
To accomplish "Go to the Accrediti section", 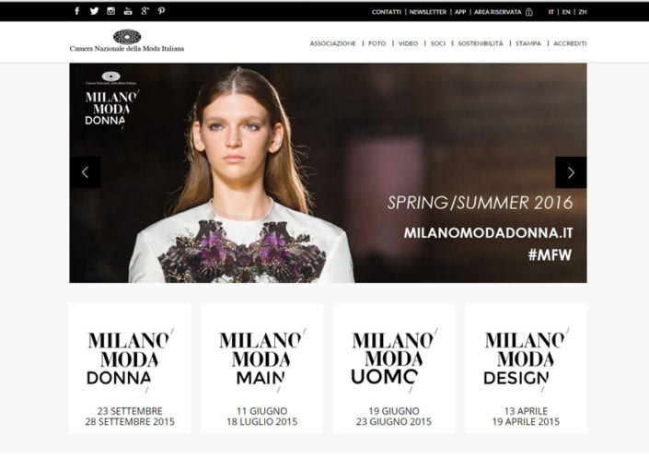I will (570, 43).
